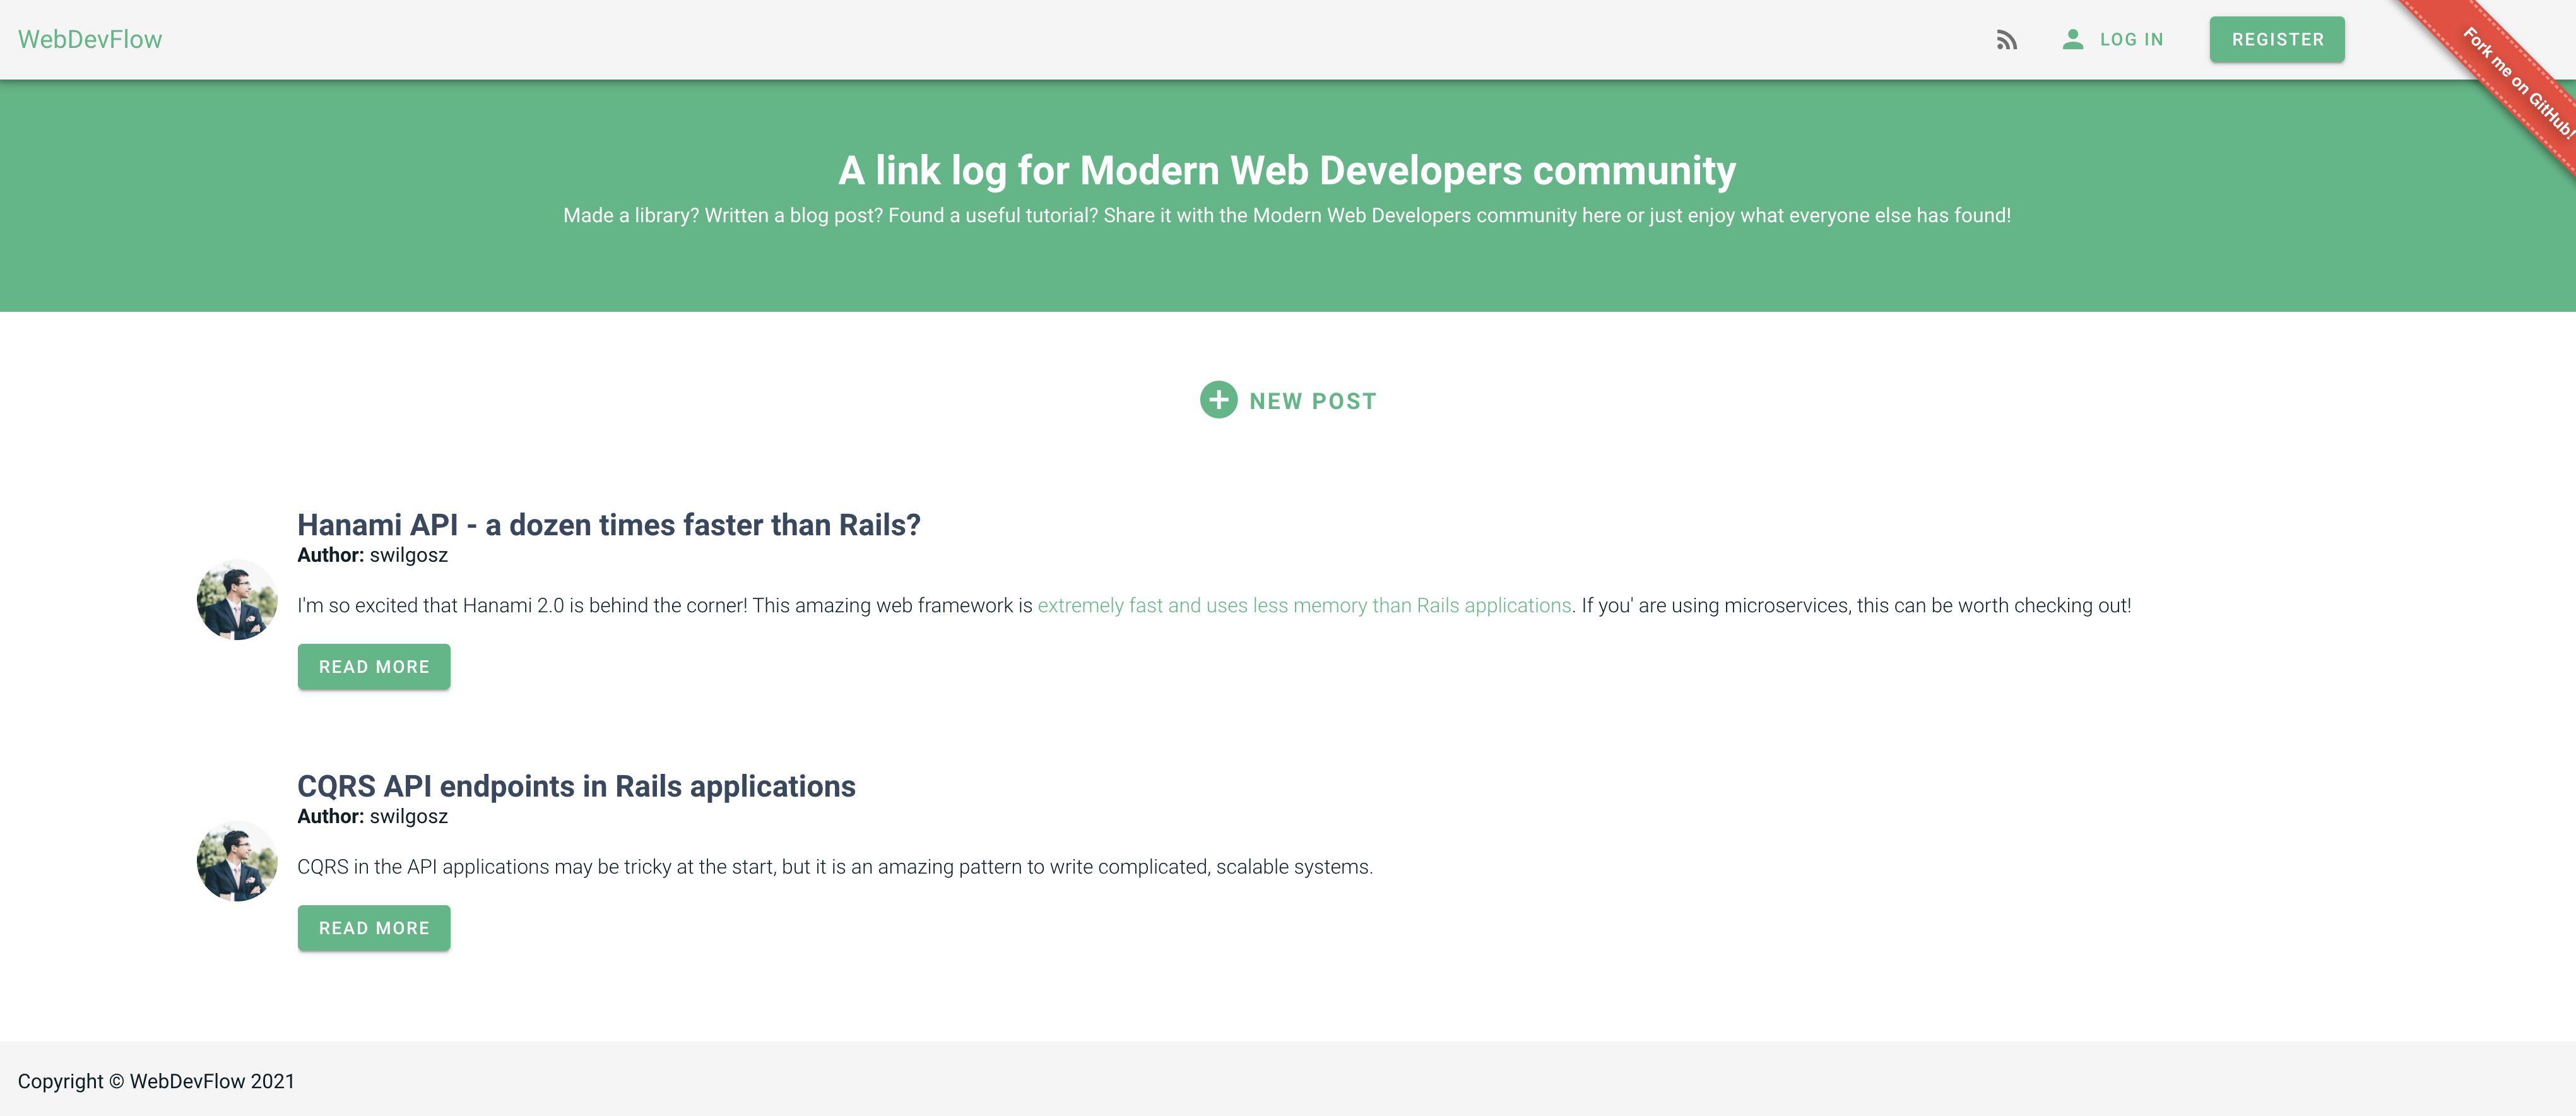Click READ MORE under the CQRS post
This screenshot has width=2576, height=1116.
coord(374,928)
